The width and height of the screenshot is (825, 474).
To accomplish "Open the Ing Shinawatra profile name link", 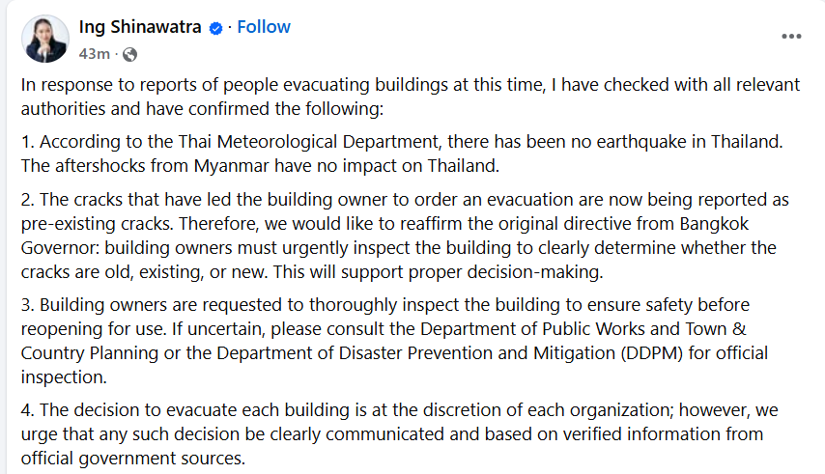I will tap(140, 27).
